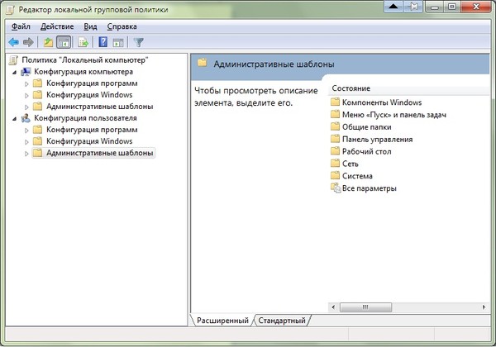Select 'Сеть' in the list
Image resolution: width=496 pixels, height=347 pixels.
(x=351, y=164)
